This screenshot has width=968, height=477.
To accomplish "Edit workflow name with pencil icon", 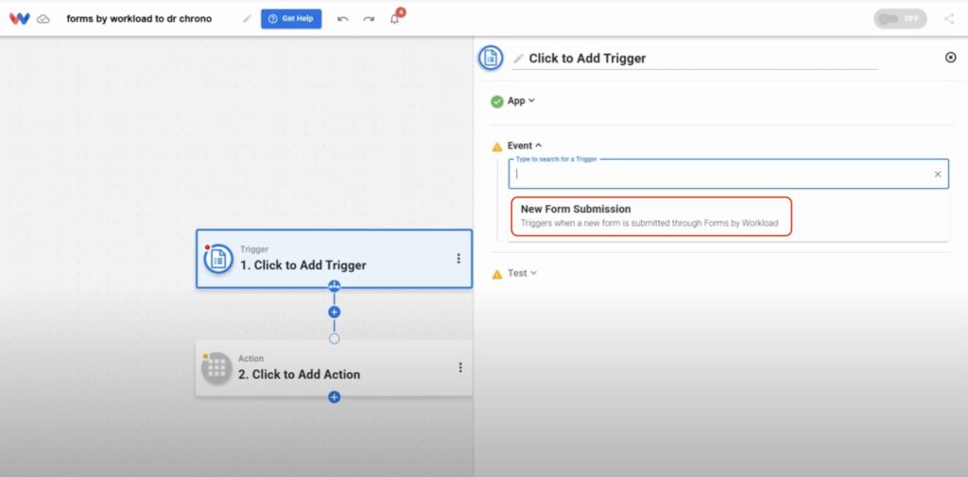I will (247, 19).
